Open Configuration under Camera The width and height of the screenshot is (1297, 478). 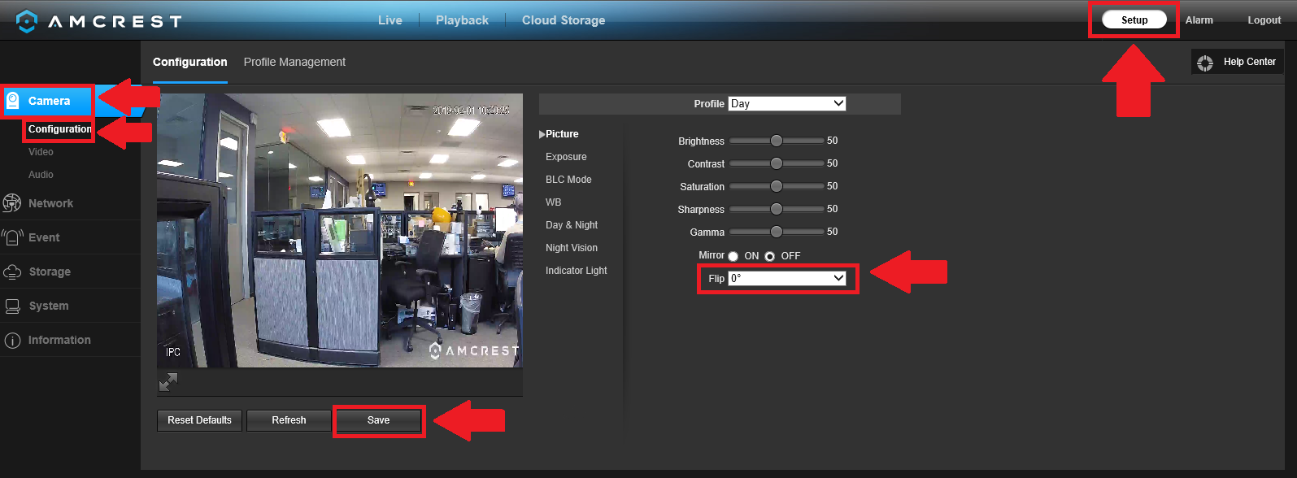click(x=60, y=129)
